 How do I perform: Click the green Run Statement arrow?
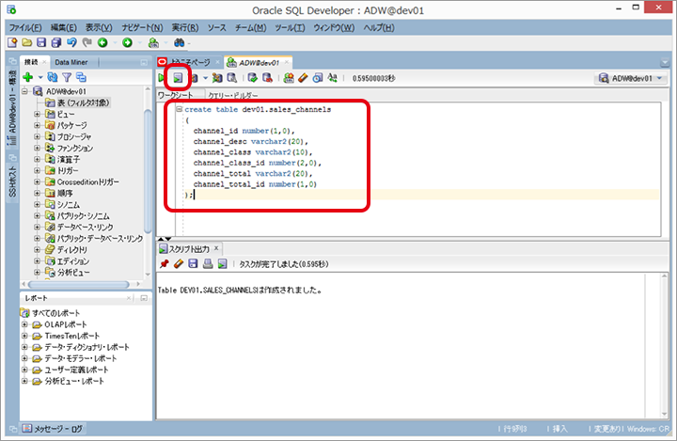163,78
